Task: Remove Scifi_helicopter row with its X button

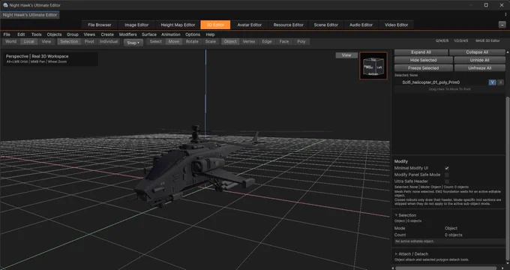Action: click(x=500, y=82)
